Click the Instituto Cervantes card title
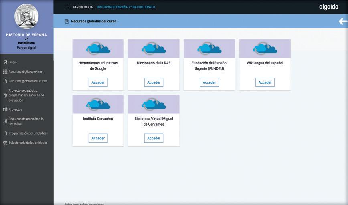The height and width of the screenshot is (205, 348). coord(98,119)
